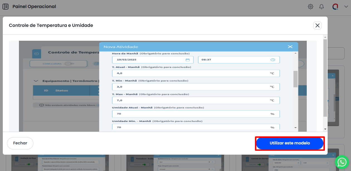This screenshot has height=171, width=351.
Task: Close the Nova Atividade preview with X
Action: pos(290,47)
